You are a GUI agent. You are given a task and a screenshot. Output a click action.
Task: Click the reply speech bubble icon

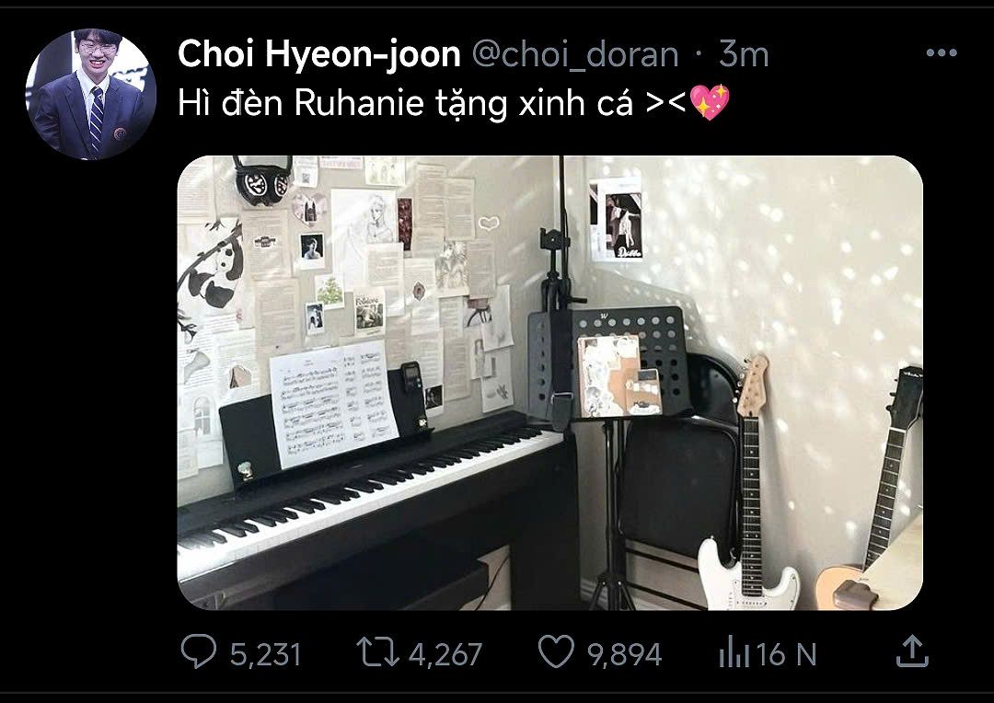[x=199, y=651]
